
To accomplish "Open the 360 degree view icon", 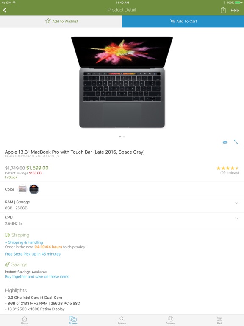I will point(225,142).
